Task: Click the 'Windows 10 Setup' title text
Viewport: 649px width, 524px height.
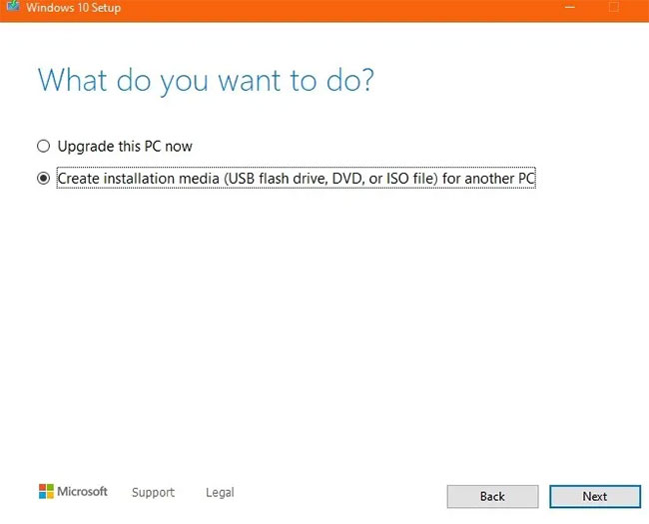Action: pos(74,7)
